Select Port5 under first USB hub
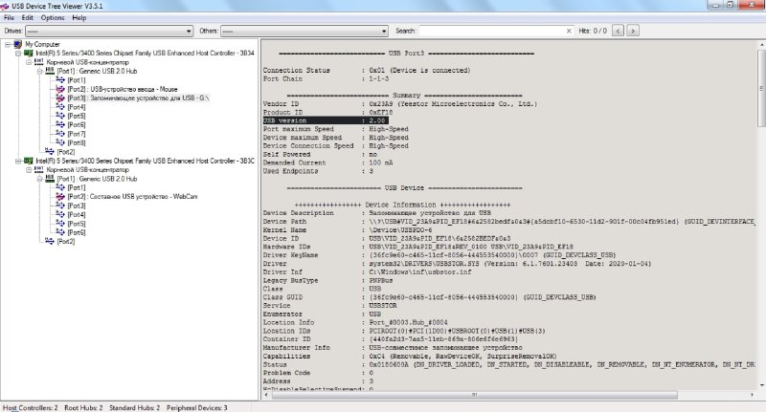 click(x=77, y=116)
